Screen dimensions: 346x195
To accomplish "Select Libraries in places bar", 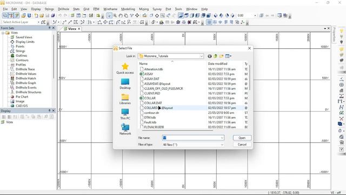I will (x=125, y=99).
